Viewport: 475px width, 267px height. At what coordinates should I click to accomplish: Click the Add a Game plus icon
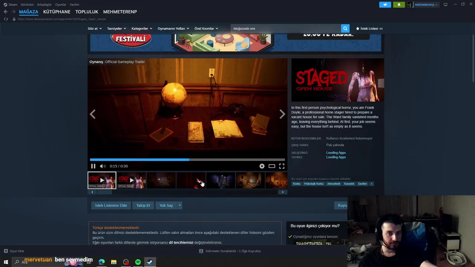point(6,251)
